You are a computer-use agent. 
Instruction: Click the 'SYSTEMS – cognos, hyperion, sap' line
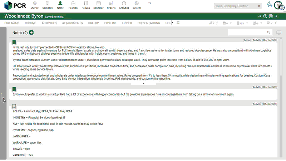pyautogui.click(x=33, y=130)
